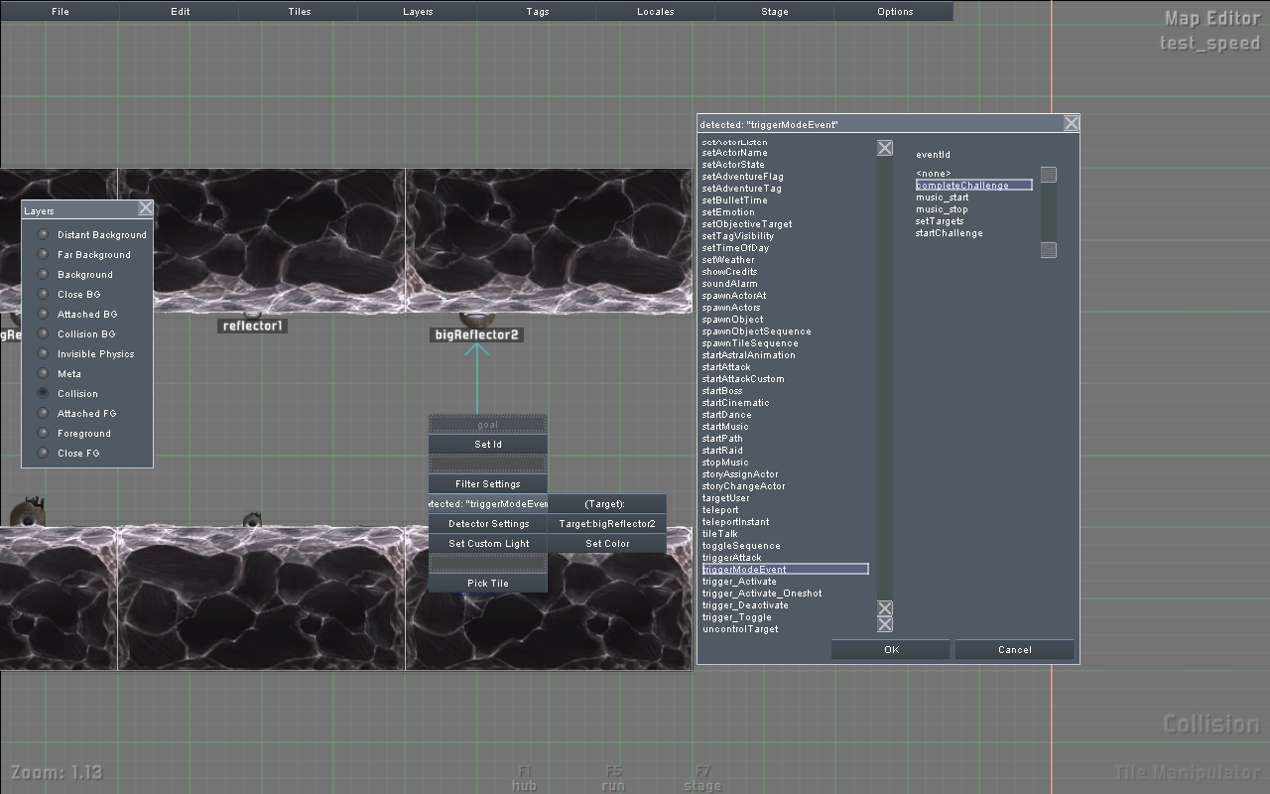Click the bigReflector2 object in the map
This screenshot has height=794, width=1270.
coord(477,321)
